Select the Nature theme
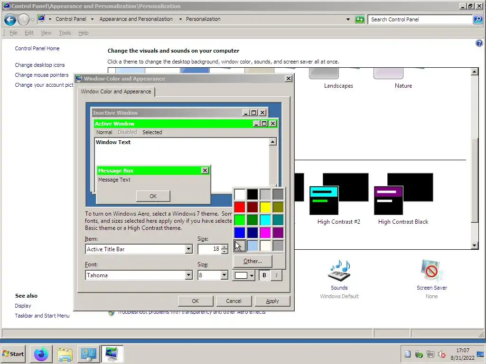The width and height of the screenshot is (486, 364). [x=403, y=79]
